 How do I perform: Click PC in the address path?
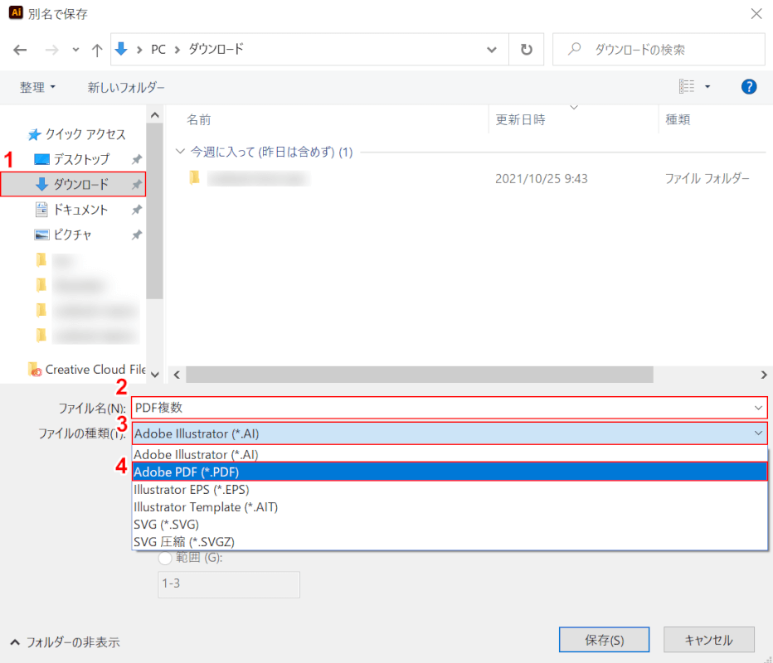pyautogui.click(x=158, y=49)
